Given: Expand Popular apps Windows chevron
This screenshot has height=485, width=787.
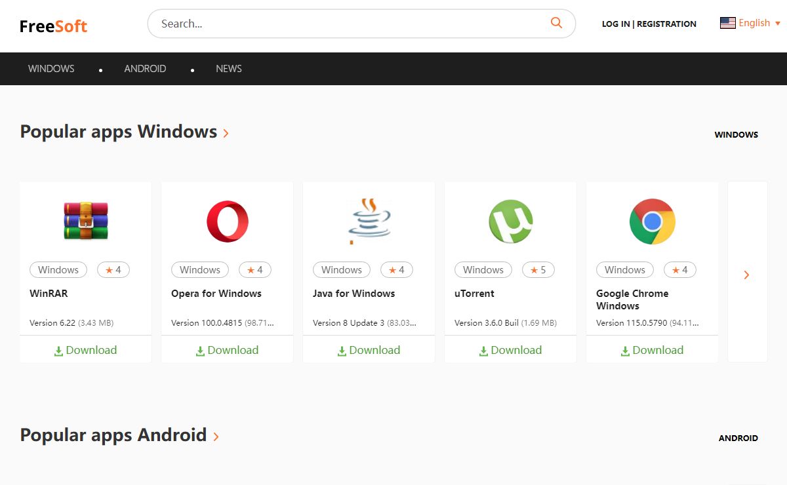Looking at the screenshot, I should [x=226, y=133].
